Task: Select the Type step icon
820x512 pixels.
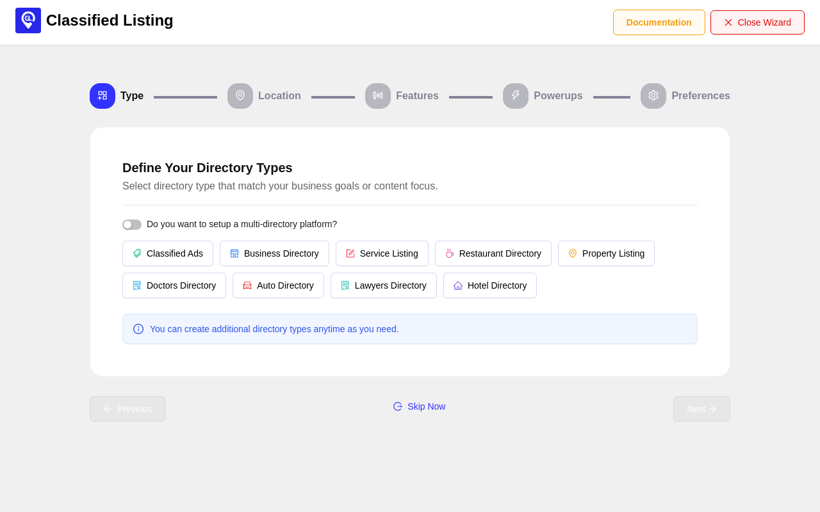Action: [x=102, y=96]
